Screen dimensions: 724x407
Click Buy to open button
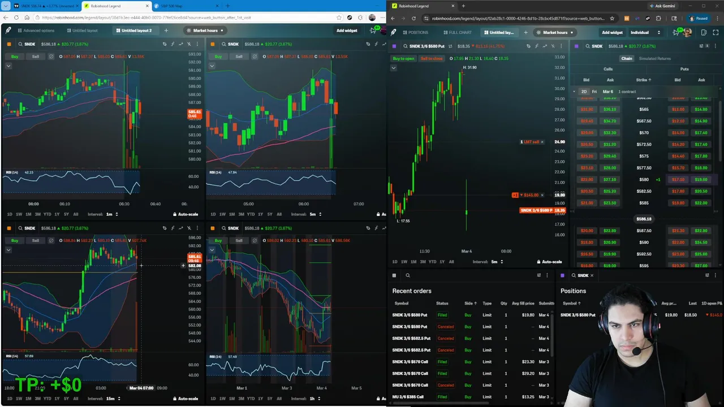coord(403,58)
